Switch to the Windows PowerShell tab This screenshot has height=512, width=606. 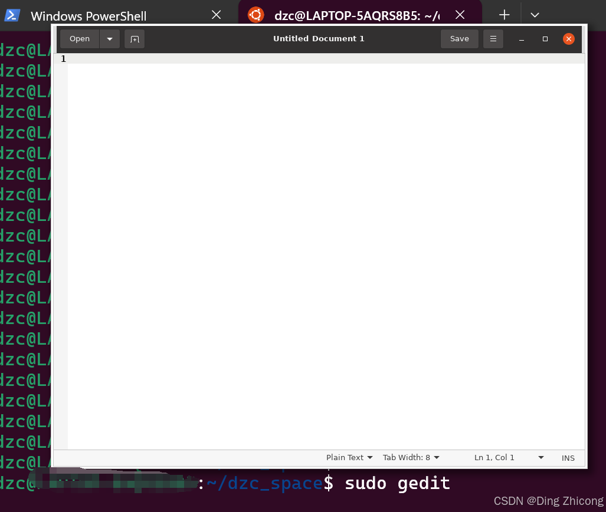[89, 15]
